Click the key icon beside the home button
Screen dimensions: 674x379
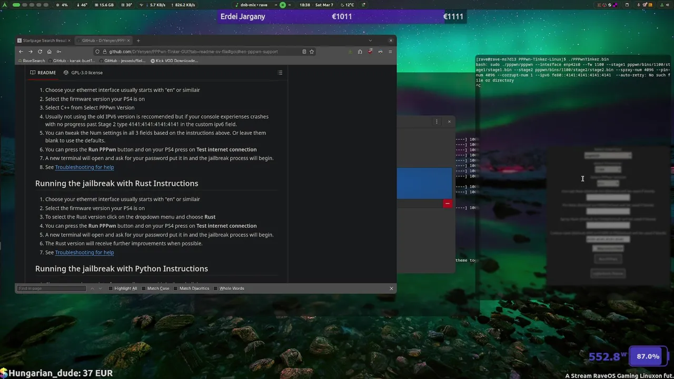tap(58, 52)
